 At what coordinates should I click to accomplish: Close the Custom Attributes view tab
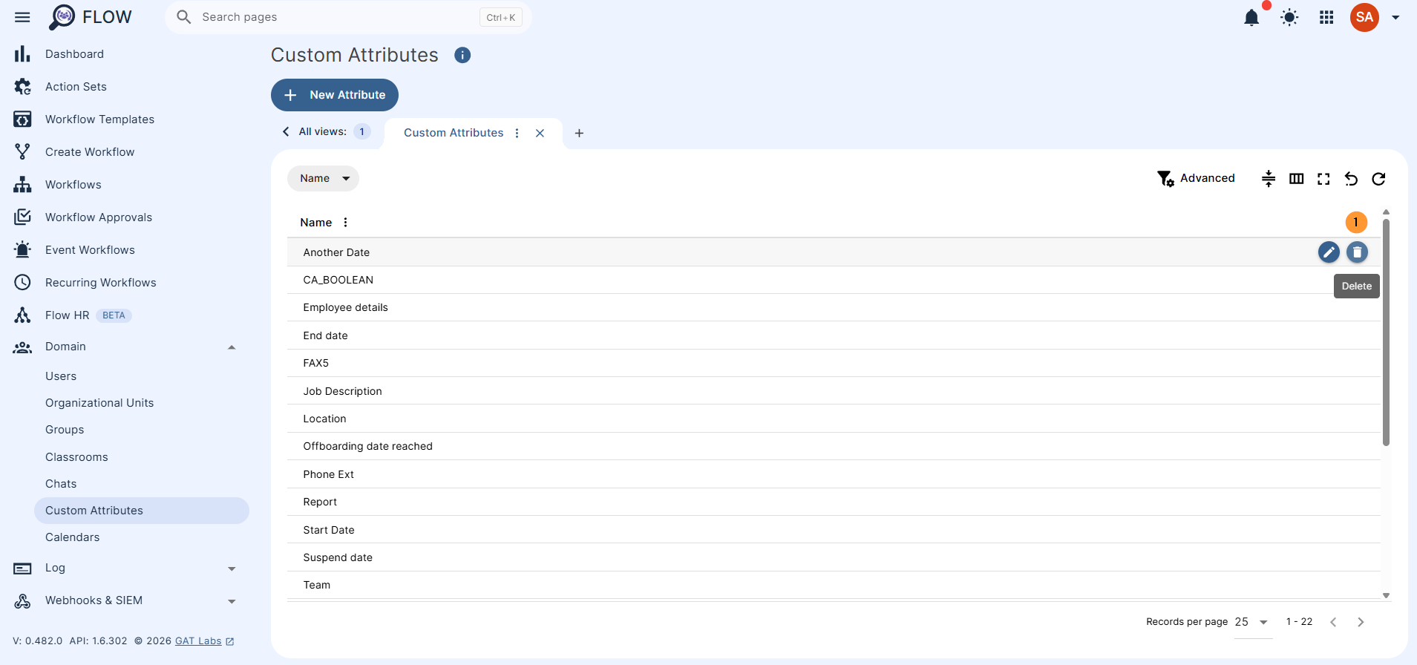[x=540, y=133]
